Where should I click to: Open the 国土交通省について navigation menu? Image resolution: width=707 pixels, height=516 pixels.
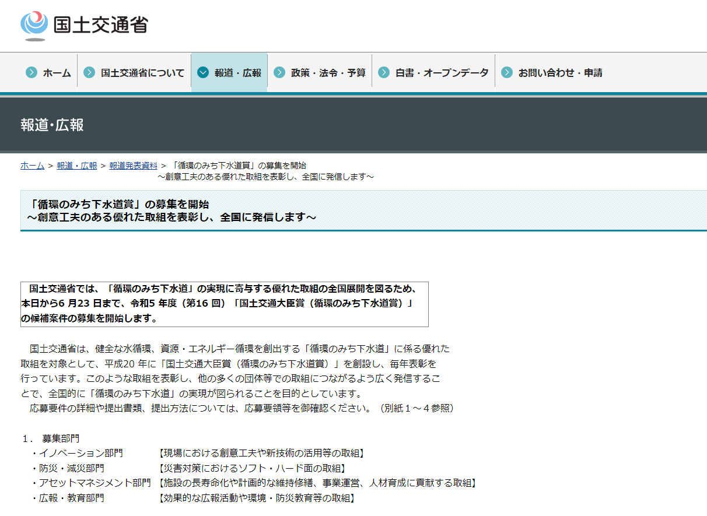tap(142, 73)
